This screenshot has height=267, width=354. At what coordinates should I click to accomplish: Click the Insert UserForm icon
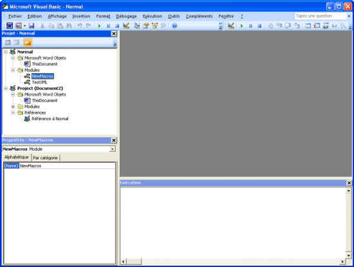tap(19, 26)
